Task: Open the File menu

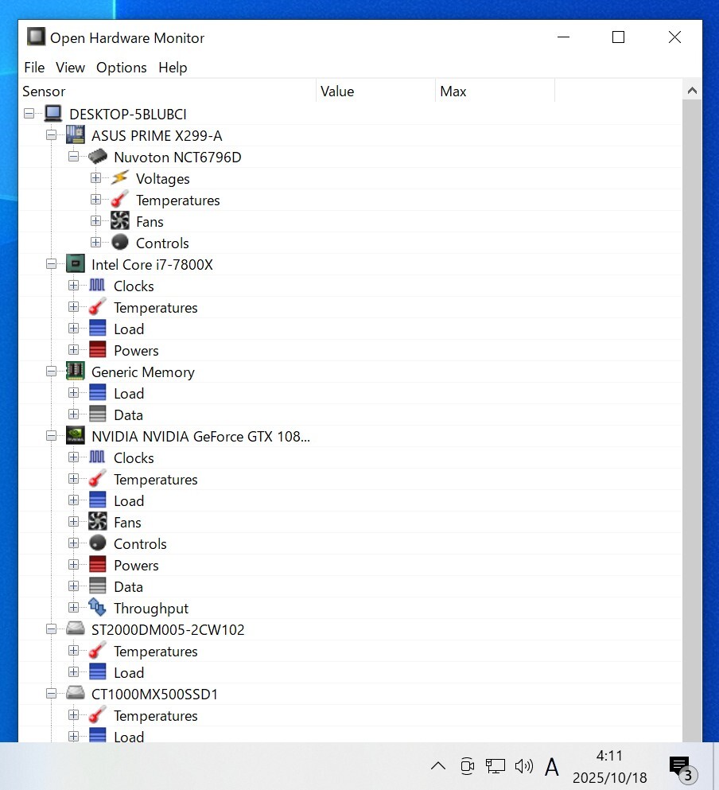Action: click(34, 68)
